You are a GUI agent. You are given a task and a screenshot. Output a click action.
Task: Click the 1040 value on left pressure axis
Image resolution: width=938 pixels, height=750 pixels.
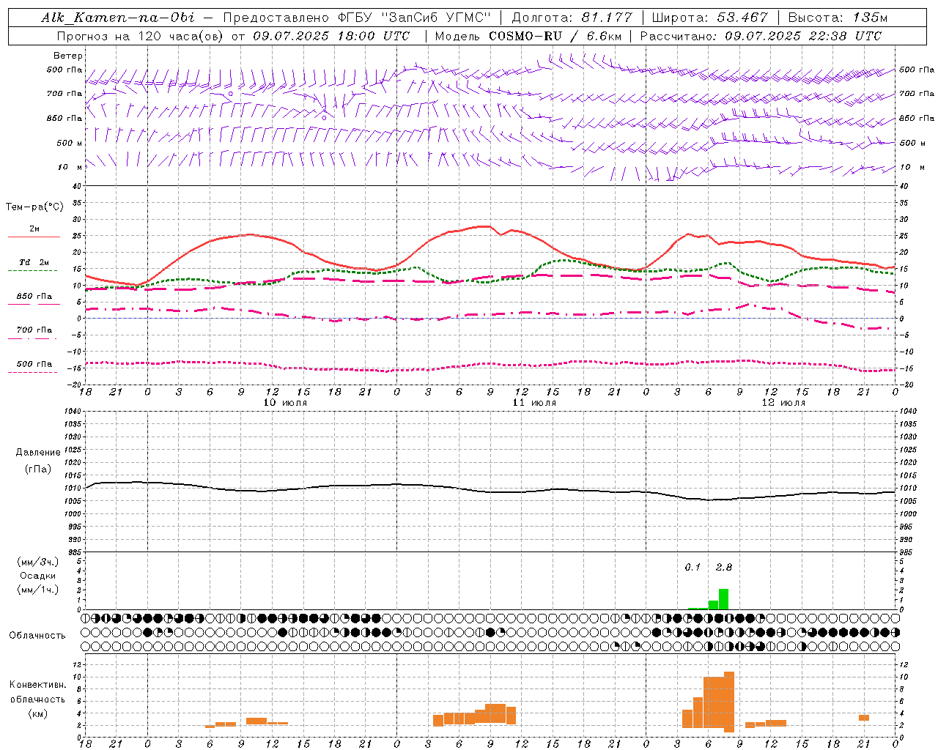[x=71, y=412]
